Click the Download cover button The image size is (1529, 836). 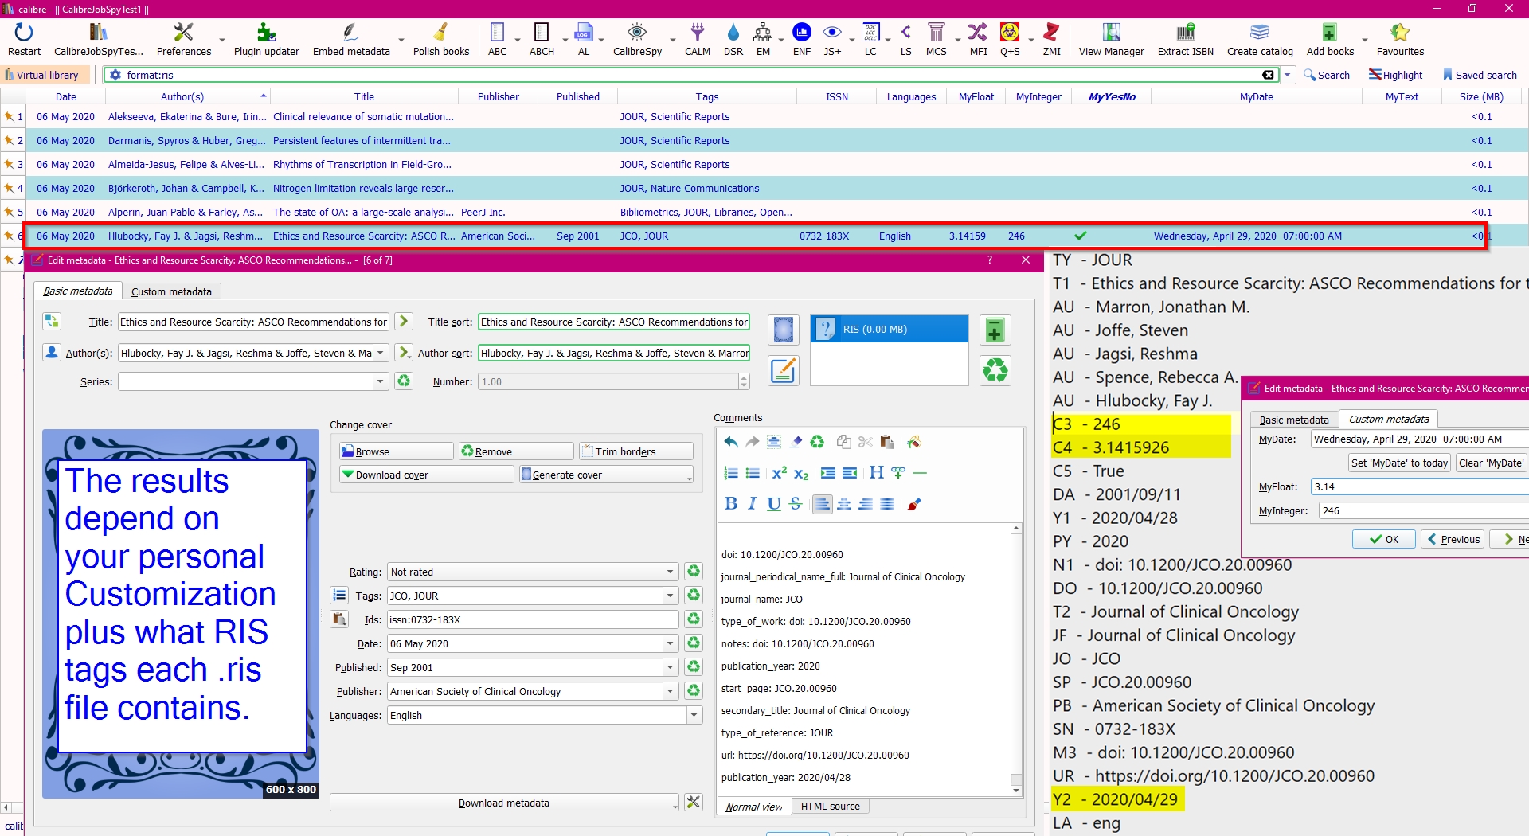[x=426, y=475]
